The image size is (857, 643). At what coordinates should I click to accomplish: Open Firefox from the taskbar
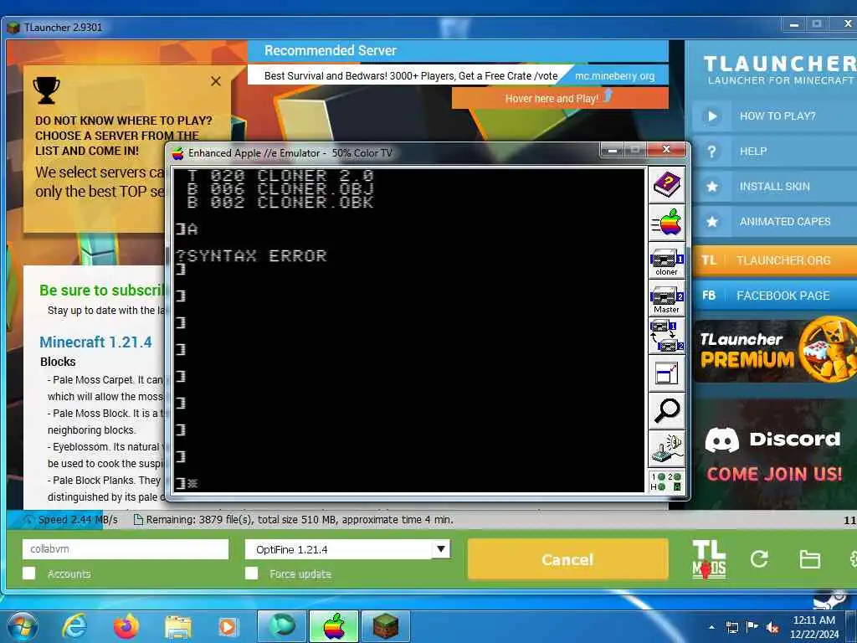[126, 626]
